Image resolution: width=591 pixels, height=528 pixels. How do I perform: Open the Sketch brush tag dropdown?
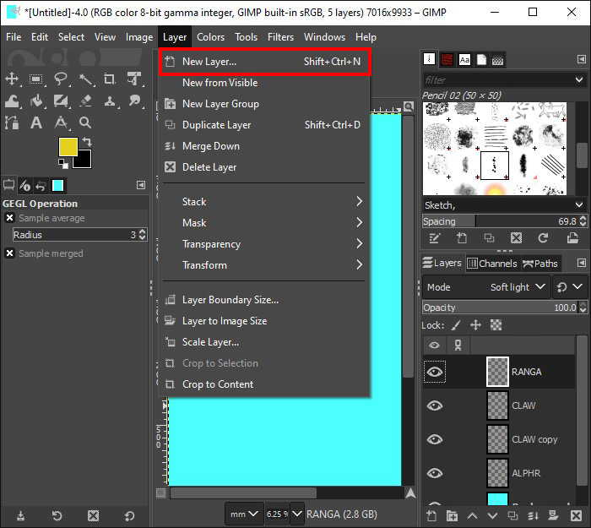click(579, 205)
